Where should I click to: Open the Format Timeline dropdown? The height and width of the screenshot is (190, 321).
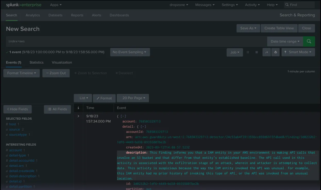(21, 73)
